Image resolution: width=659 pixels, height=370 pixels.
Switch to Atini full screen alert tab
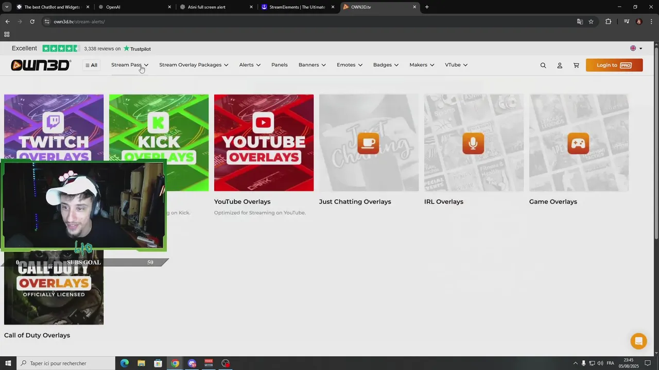click(216, 7)
